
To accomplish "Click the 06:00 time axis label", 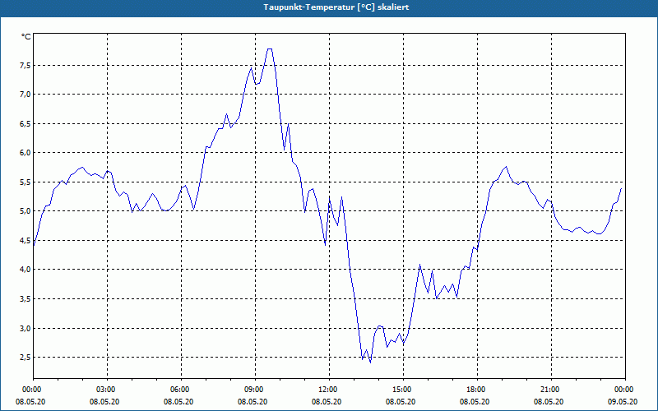I will coord(181,390).
